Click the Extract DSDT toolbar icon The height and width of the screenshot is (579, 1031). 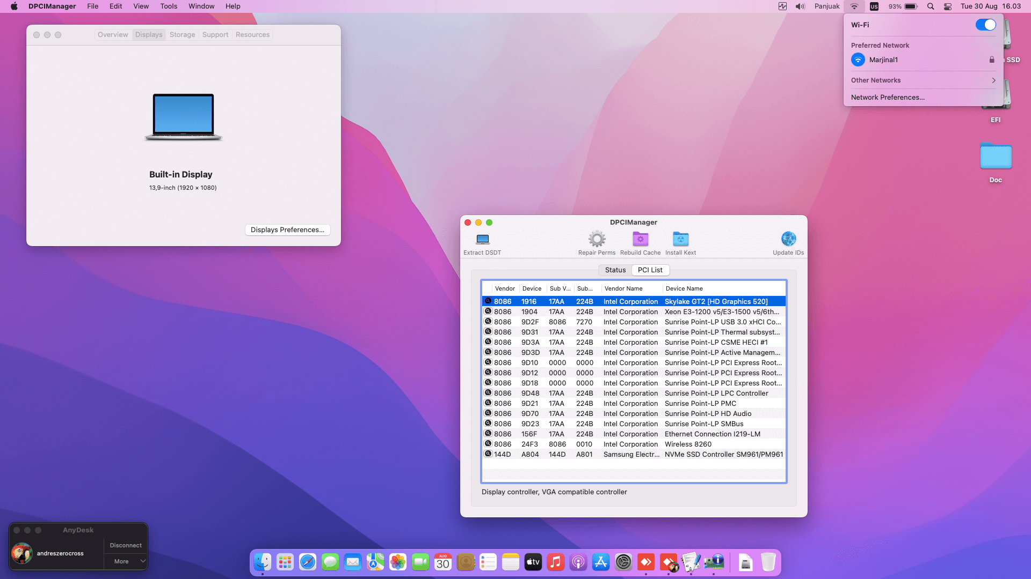(x=482, y=239)
